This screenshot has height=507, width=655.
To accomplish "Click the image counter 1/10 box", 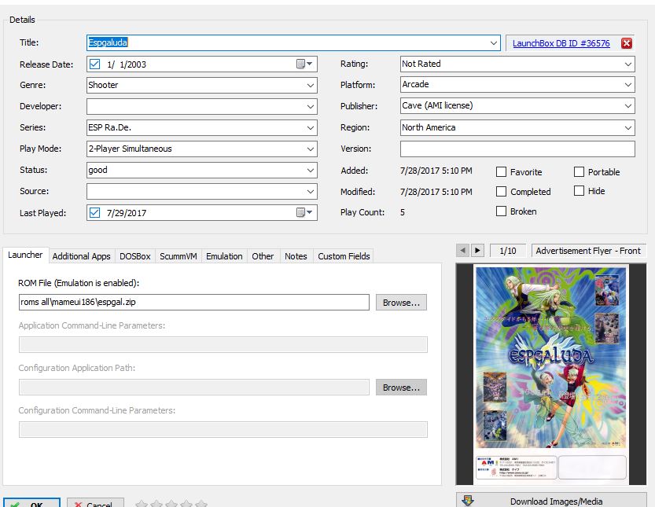I will point(508,251).
